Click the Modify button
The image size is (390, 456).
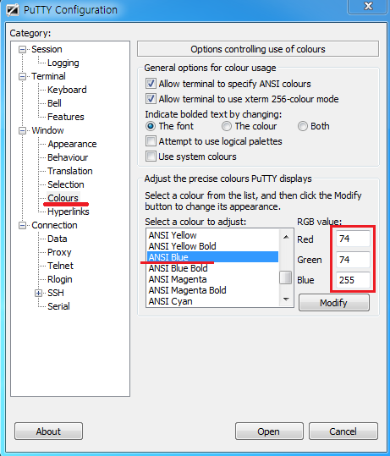click(334, 303)
